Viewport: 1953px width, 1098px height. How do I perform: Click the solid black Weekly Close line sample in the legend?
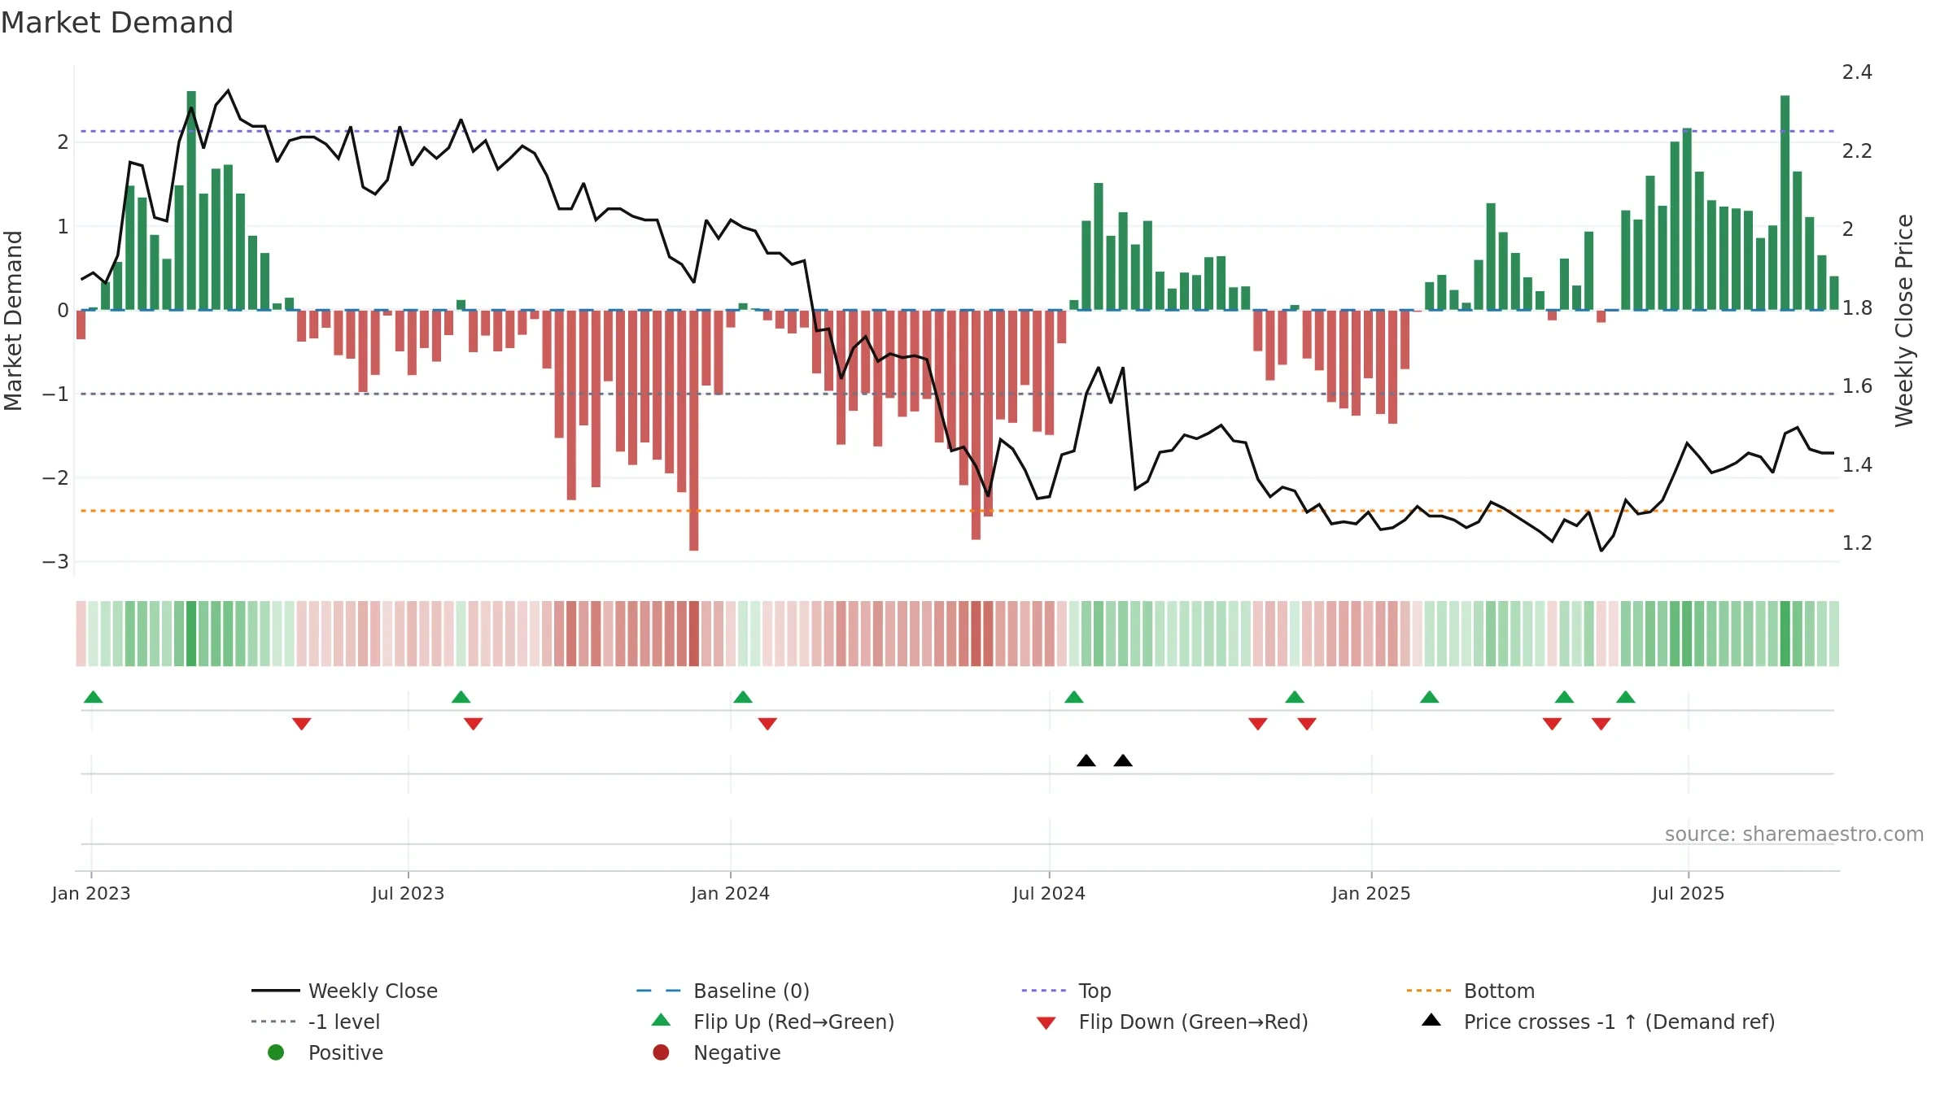pyautogui.click(x=276, y=991)
